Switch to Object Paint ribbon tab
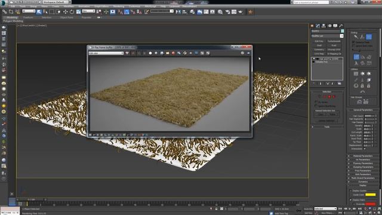The height and width of the screenshot is (215, 382). click(66, 17)
